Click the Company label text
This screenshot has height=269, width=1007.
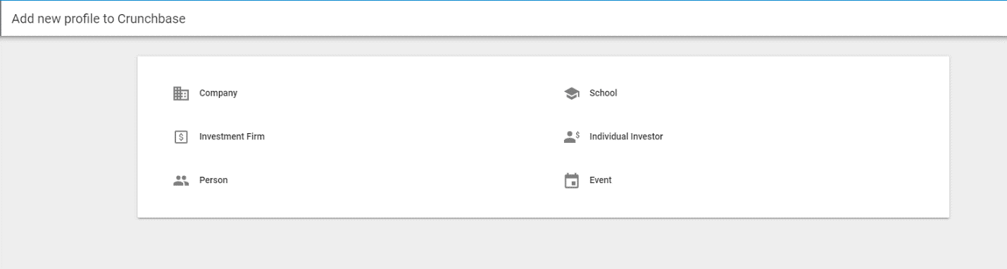(x=218, y=93)
